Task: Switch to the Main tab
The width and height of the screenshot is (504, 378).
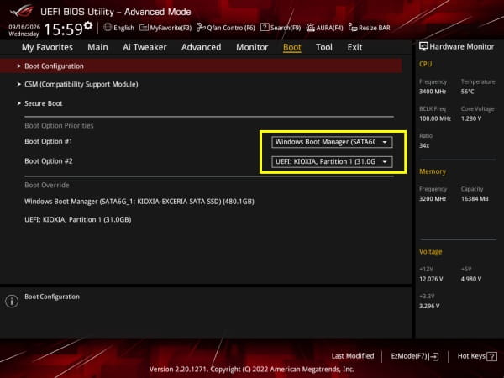Action: pos(97,47)
